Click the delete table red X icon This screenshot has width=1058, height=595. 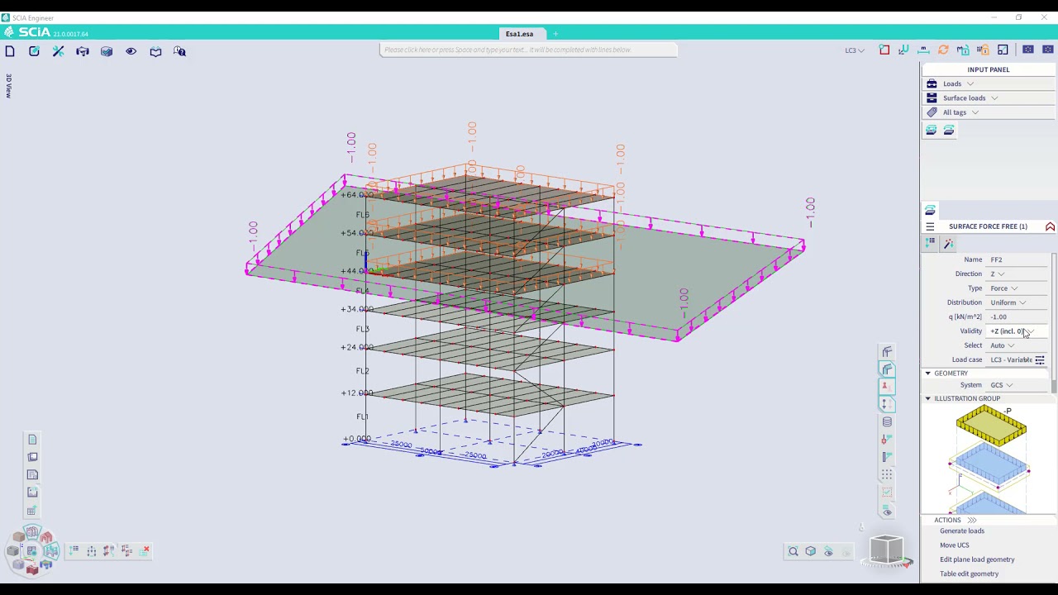[x=145, y=550]
